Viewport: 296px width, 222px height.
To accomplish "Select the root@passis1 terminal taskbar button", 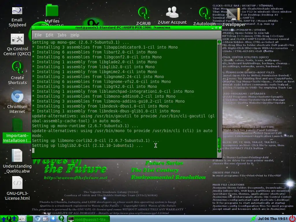I will tap(88, 219).
